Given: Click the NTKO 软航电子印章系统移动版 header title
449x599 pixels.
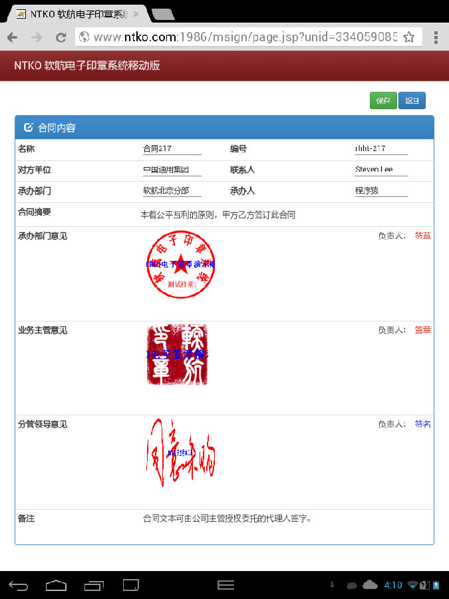Looking at the screenshot, I should click(86, 65).
